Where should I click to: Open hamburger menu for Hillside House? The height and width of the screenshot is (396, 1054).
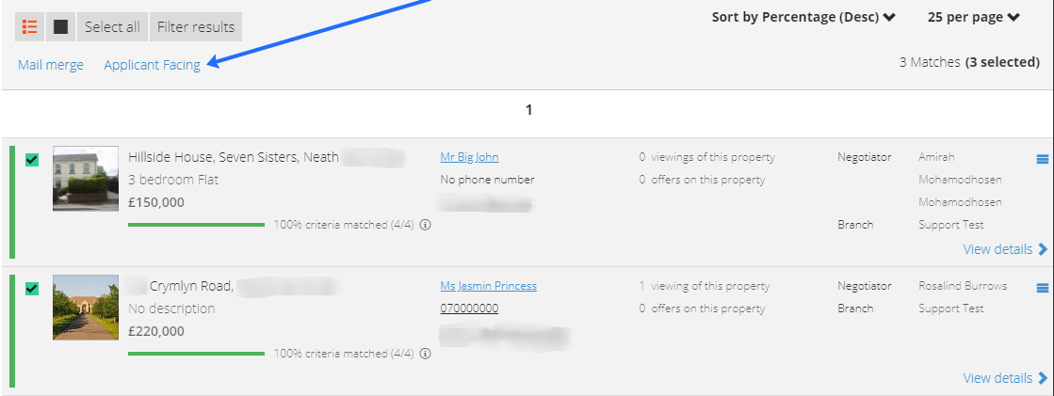pyautogui.click(x=1043, y=159)
